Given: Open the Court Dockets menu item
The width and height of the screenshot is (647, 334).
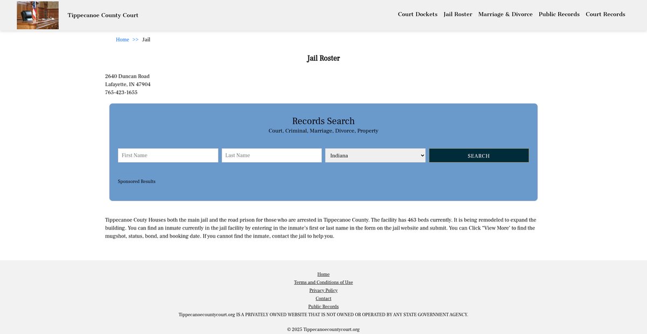Looking at the screenshot, I should click(417, 14).
